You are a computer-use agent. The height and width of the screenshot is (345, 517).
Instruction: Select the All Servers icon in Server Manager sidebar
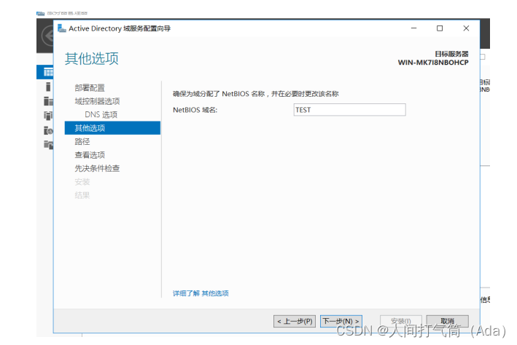point(48,100)
